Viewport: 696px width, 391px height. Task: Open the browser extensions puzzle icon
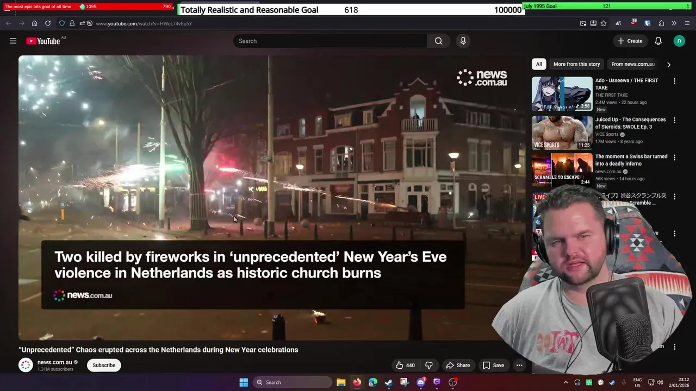661,23
